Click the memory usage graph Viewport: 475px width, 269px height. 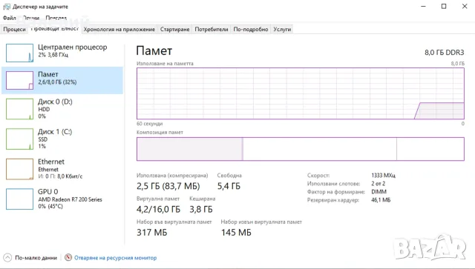300,93
